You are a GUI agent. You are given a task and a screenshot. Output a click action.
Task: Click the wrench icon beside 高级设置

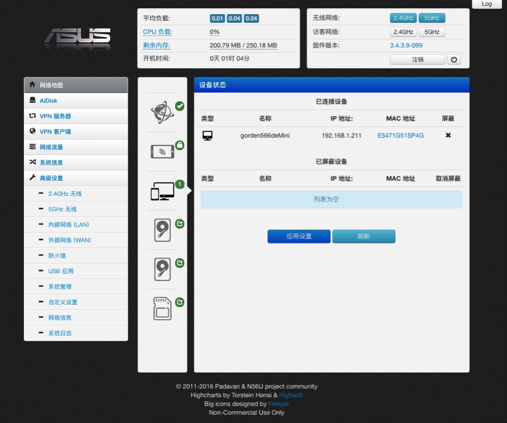[32, 177]
